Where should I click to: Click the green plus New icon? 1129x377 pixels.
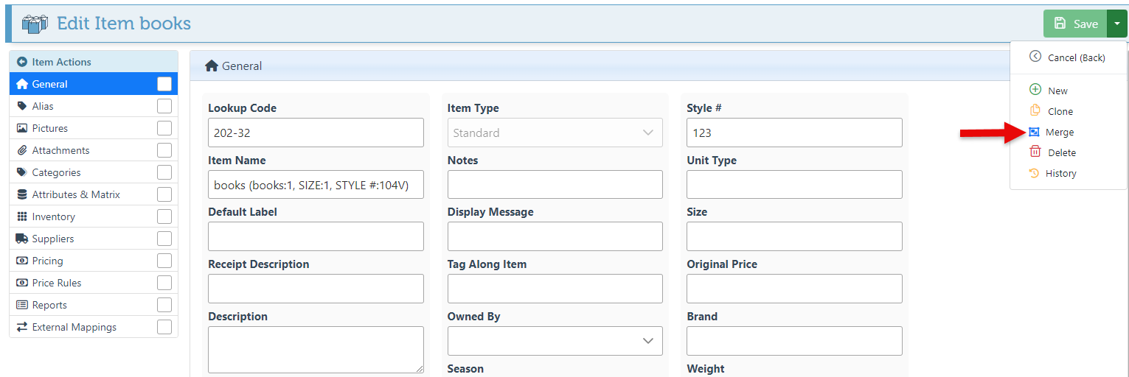tap(1035, 91)
